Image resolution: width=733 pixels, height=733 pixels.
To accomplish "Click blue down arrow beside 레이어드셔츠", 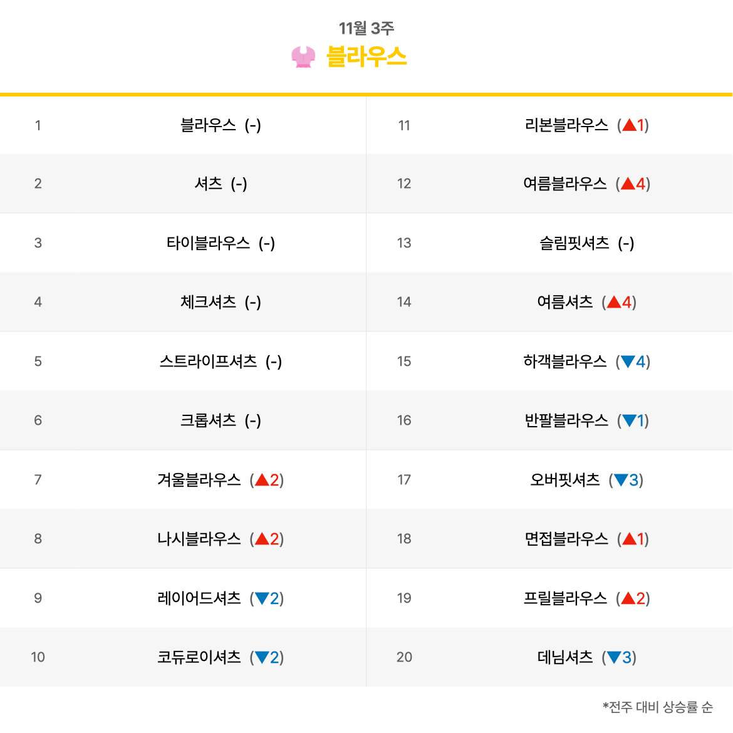I will 262,598.
